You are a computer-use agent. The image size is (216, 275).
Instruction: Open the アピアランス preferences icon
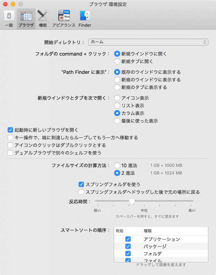tap(64, 19)
